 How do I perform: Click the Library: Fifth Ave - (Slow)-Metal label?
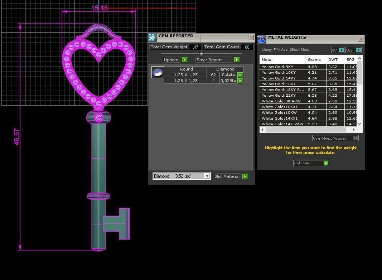tap(285, 50)
